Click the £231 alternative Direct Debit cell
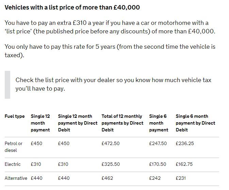 tap(181, 178)
